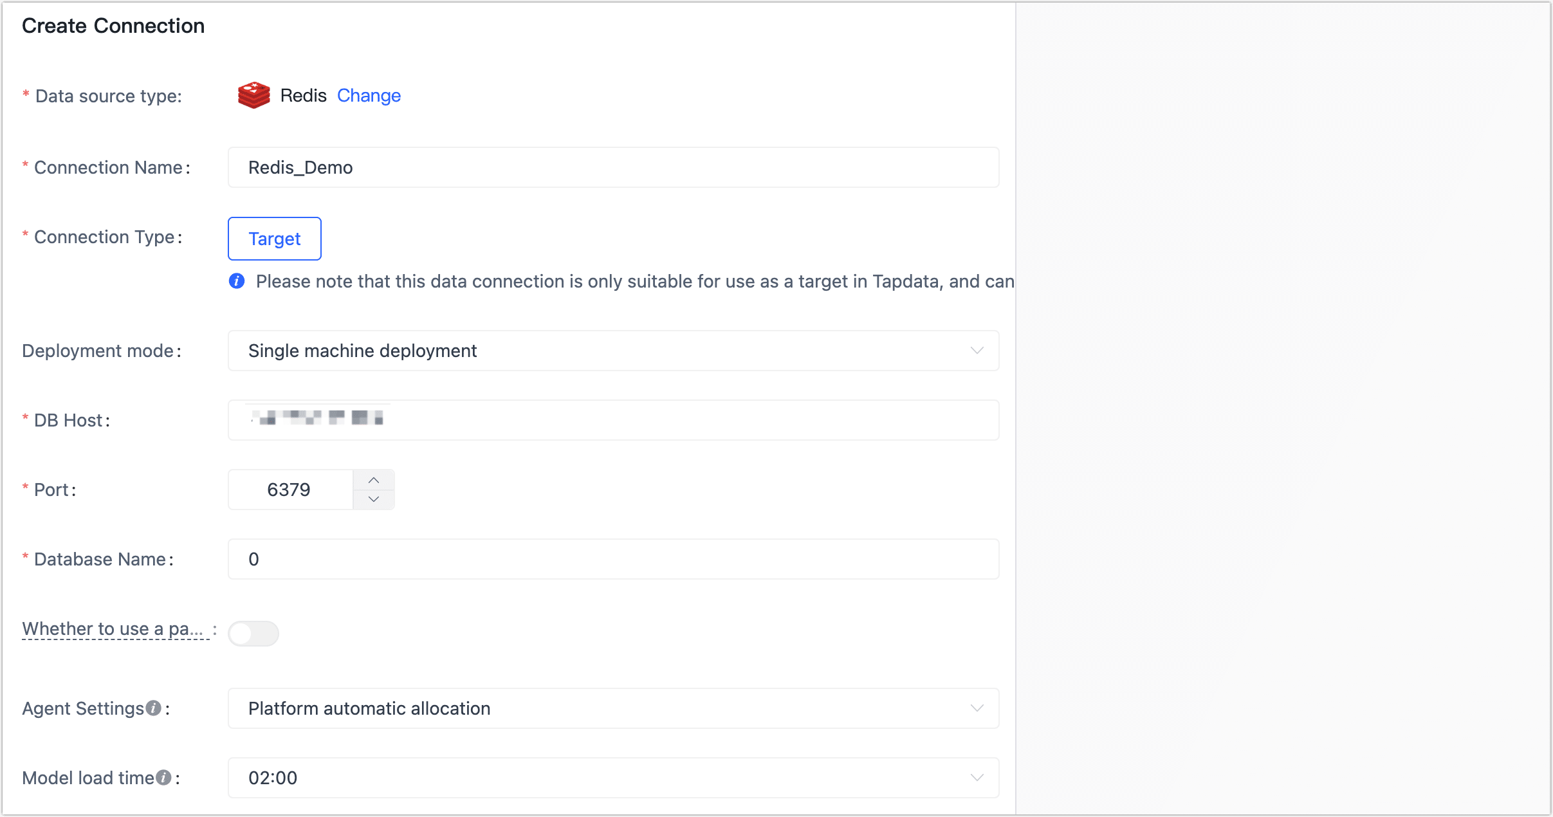The width and height of the screenshot is (1553, 817).
Task: Decrement the Port value with the down arrow
Action: tap(373, 499)
